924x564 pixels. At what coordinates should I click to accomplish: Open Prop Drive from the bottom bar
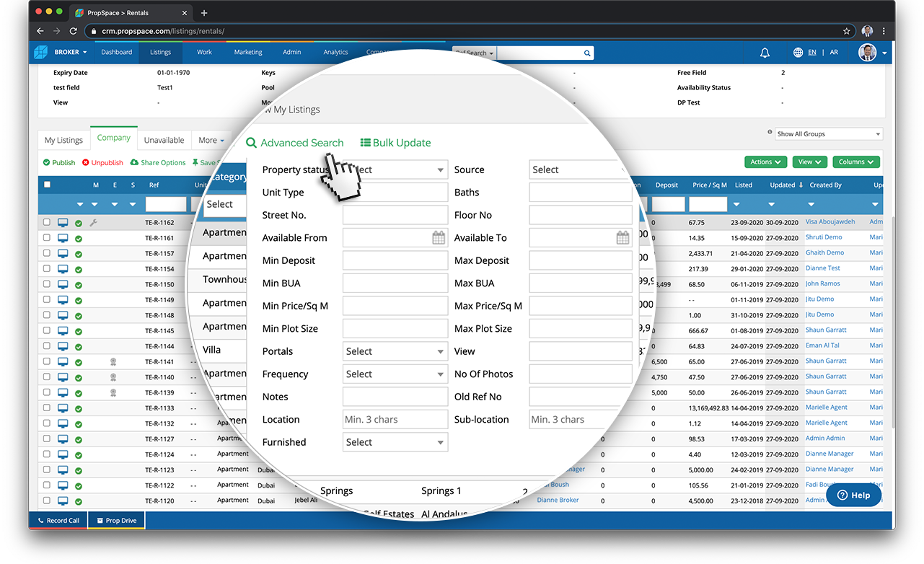tap(116, 520)
